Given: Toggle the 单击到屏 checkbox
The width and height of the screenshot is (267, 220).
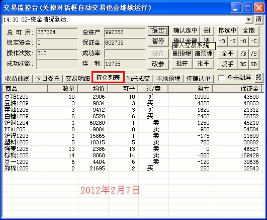Looking at the screenshot, I should [x=221, y=78].
